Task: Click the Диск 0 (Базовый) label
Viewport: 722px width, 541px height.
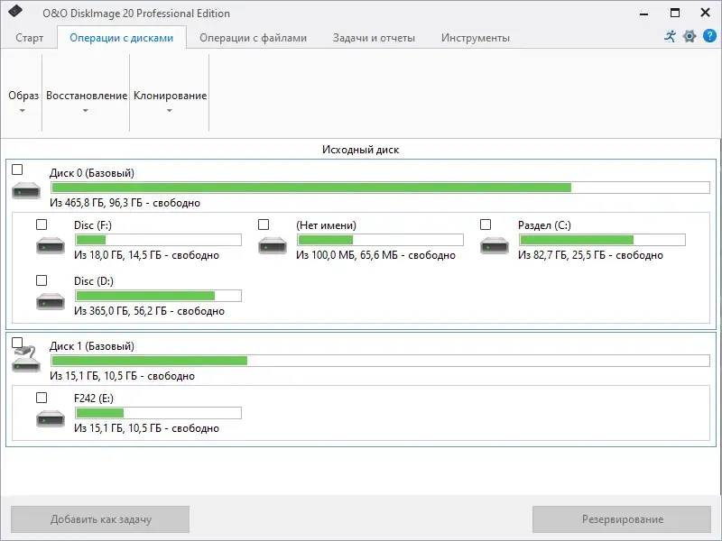Action: (92, 173)
